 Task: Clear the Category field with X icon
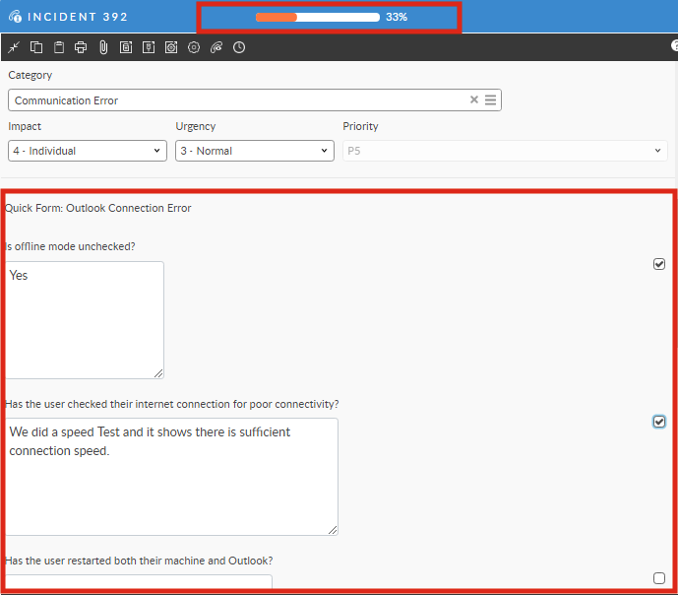click(473, 99)
